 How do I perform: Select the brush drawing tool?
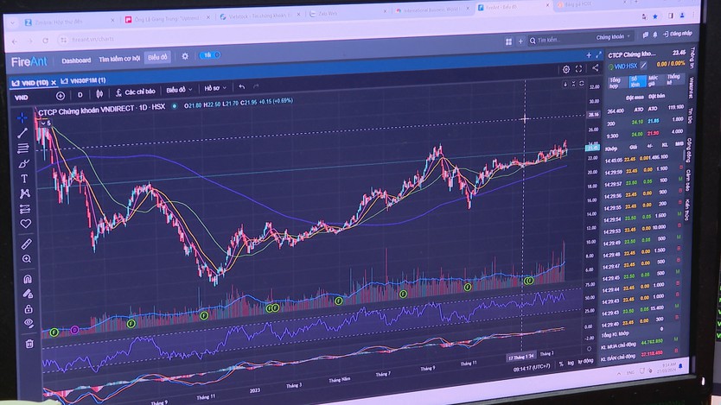23,163
